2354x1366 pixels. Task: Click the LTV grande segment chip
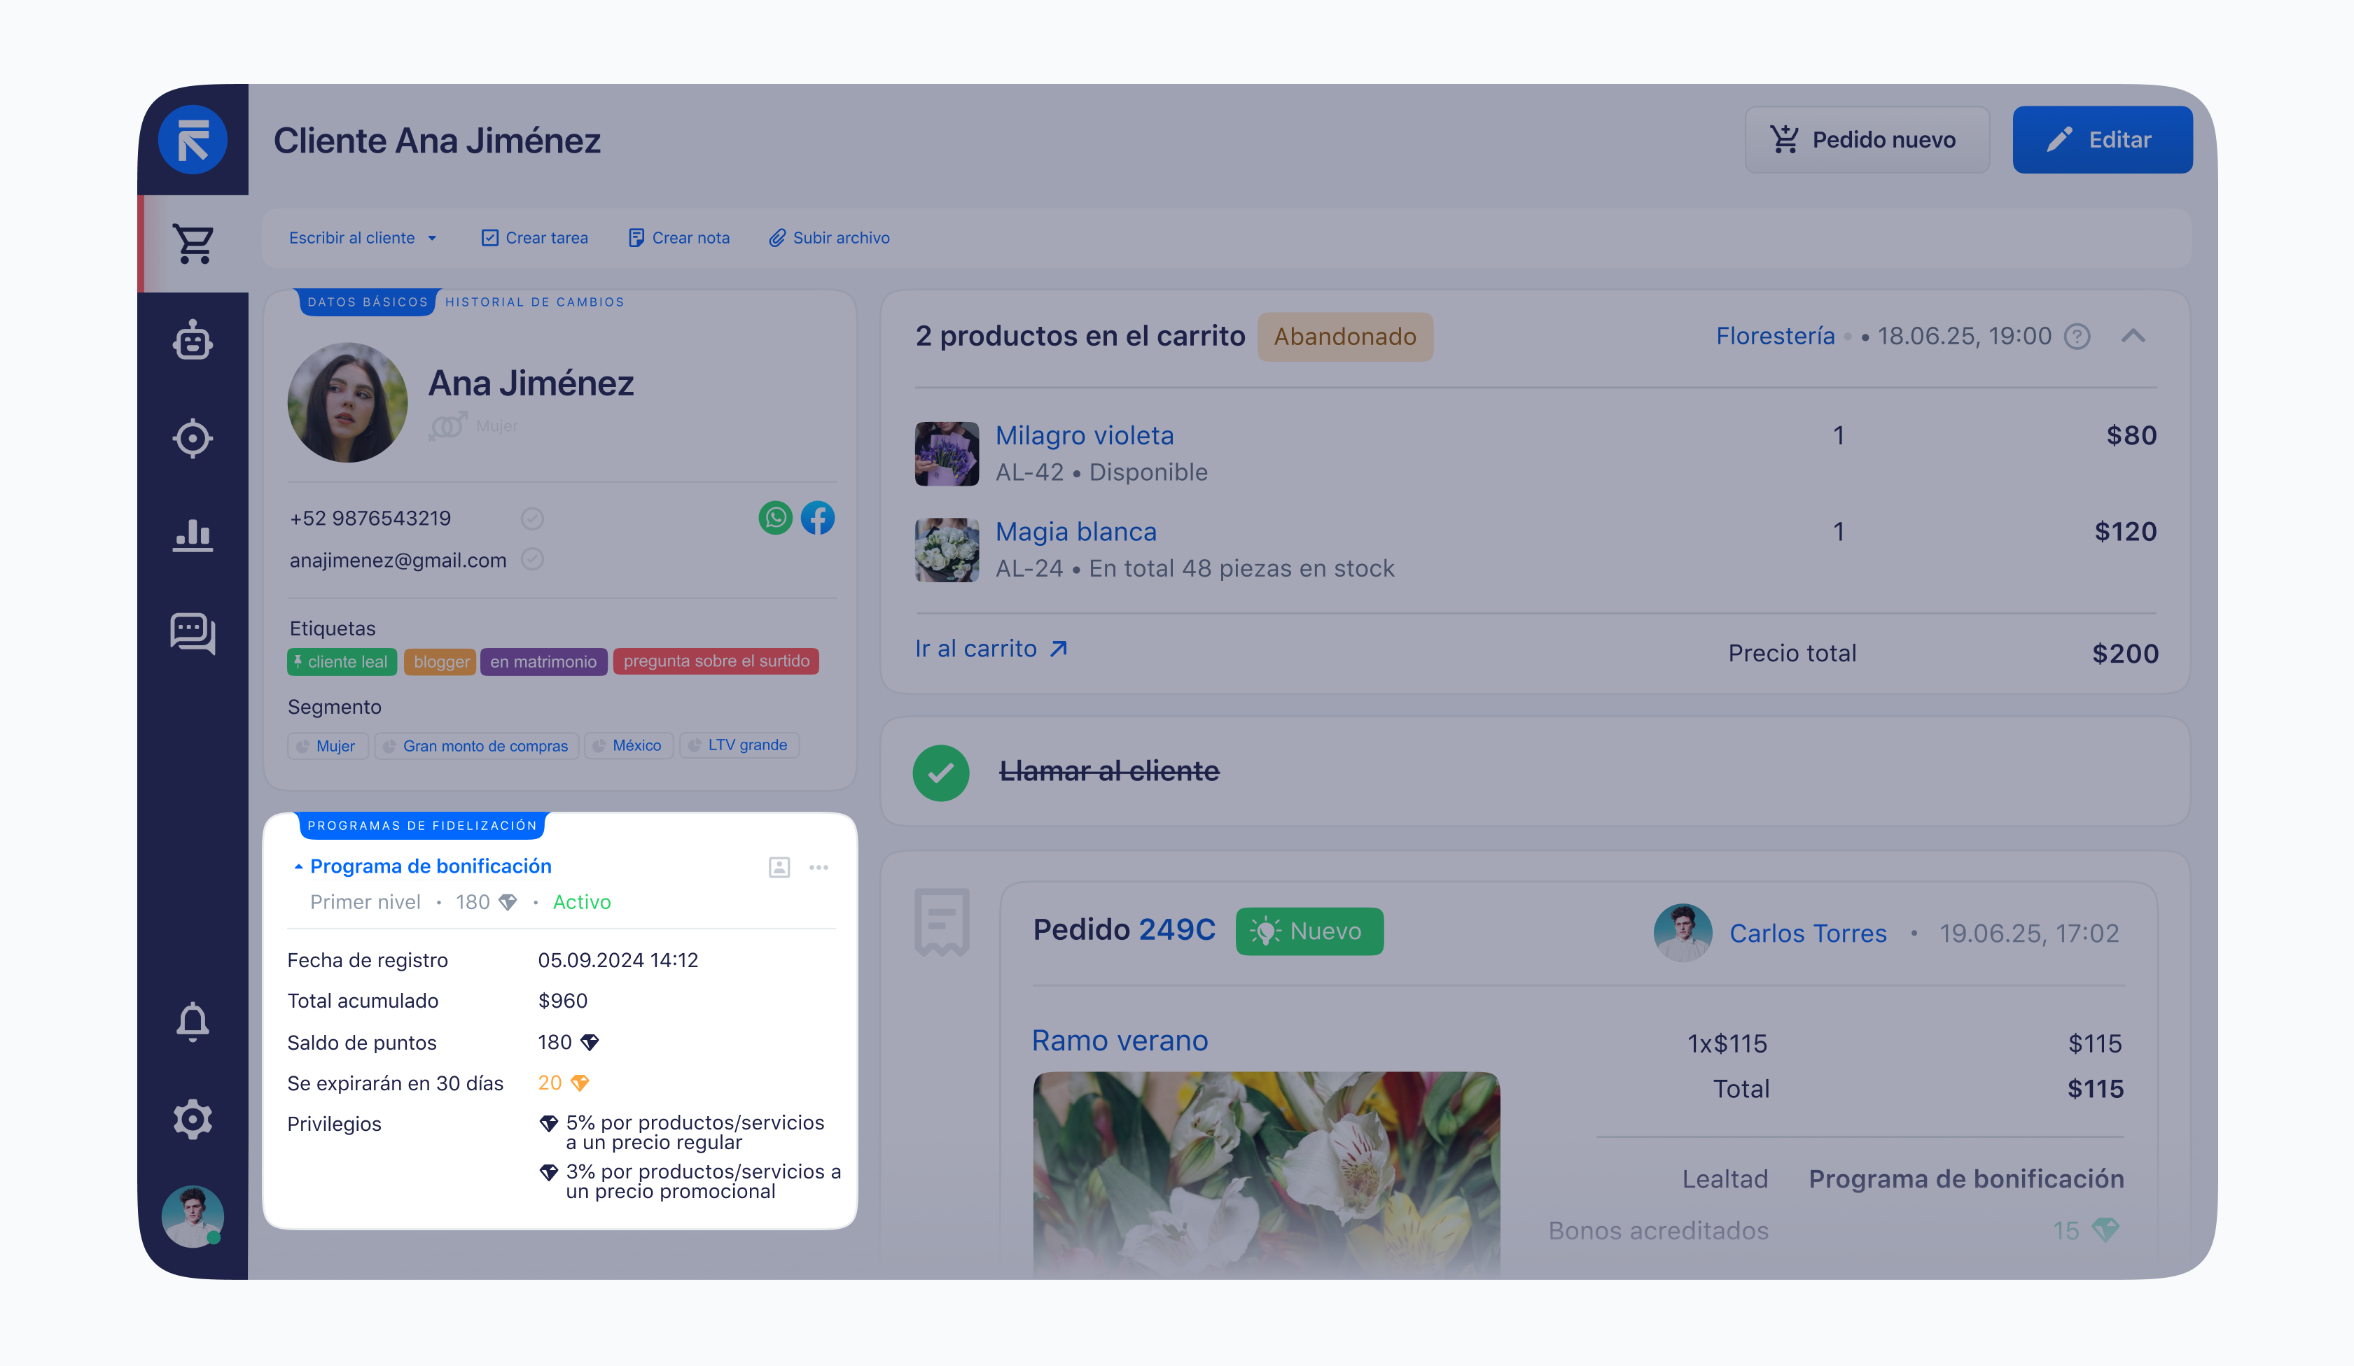(x=739, y=745)
